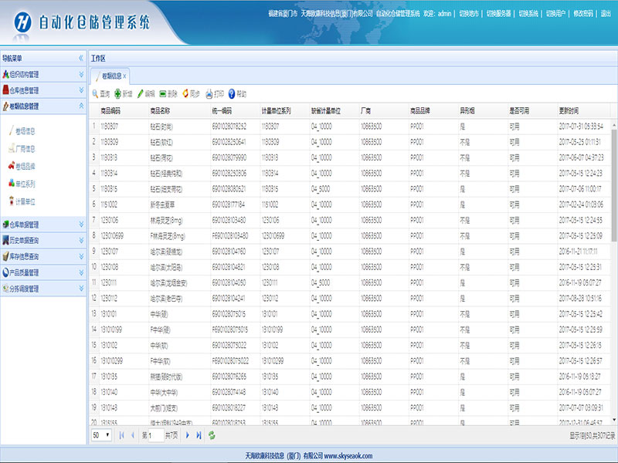Collapse the 导航菜单 navigation panel
Image resolution: width=618 pixels, height=463 pixels.
[x=81, y=58]
